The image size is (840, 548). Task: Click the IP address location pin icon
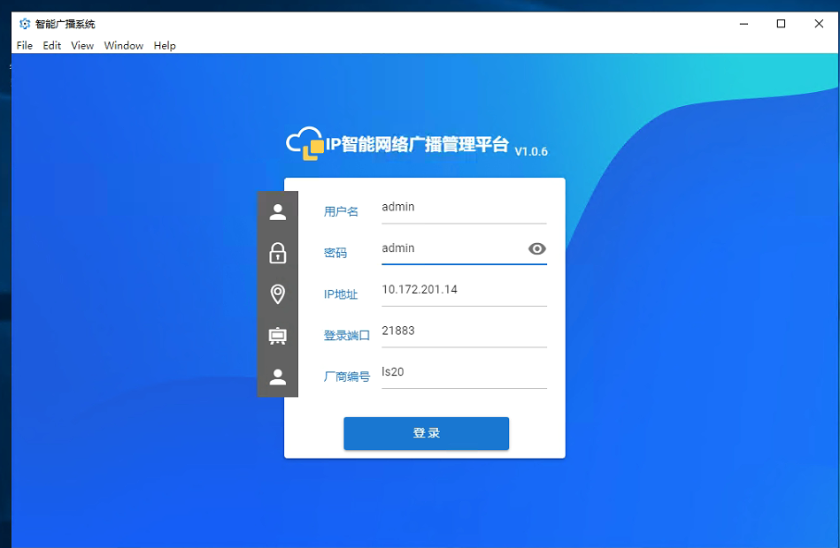(x=278, y=293)
